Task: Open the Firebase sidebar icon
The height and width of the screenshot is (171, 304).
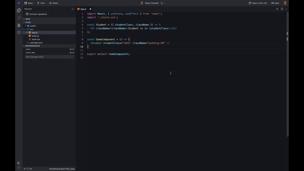Action: (x=19, y=25)
